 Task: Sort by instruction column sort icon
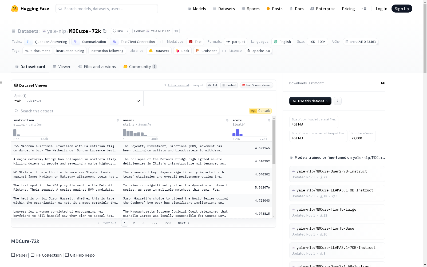118,120
